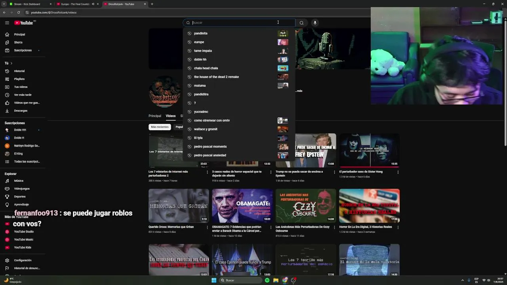
Task: Start voice search with microphone icon
Action: tap(315, 23)
